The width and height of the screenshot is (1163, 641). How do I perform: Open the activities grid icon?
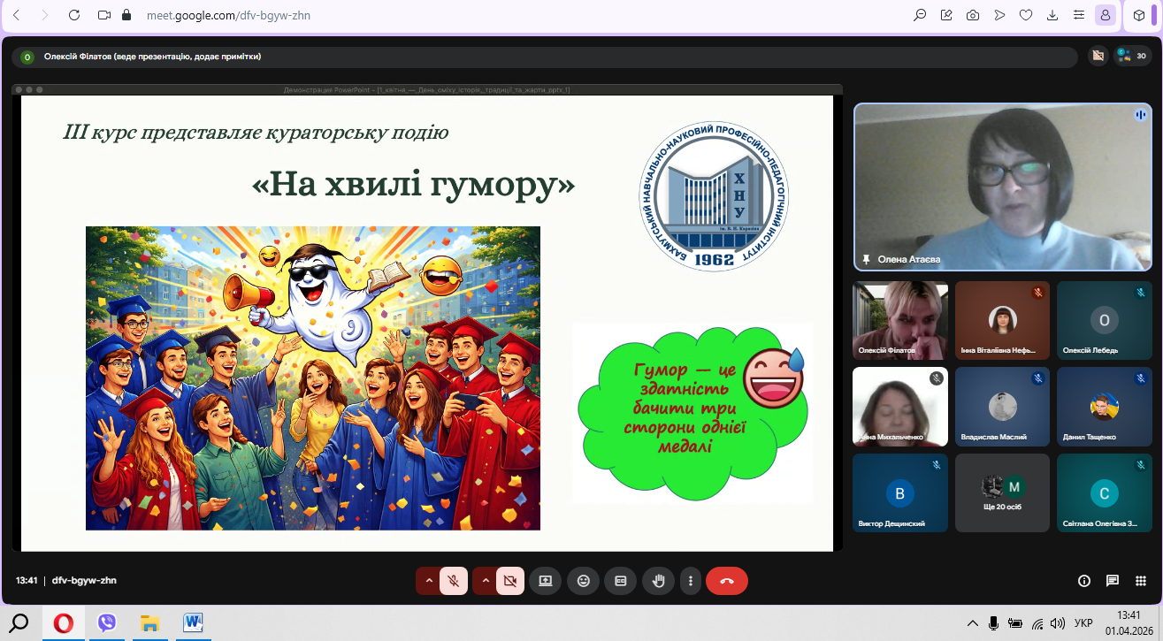(x=1140, y=581)
